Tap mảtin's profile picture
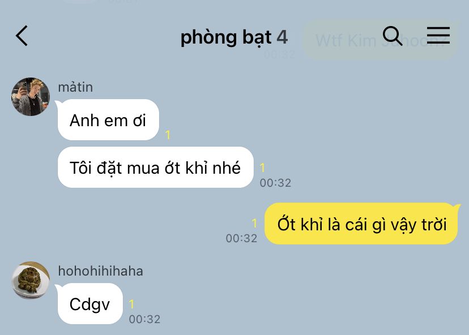This screenshot has height=335, width=469. 31,97
